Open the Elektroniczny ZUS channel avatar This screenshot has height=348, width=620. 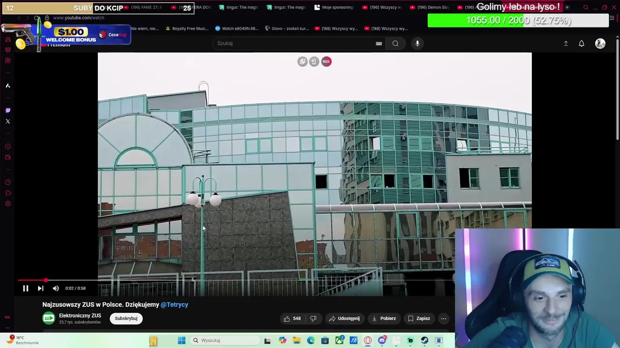point(48,318)
